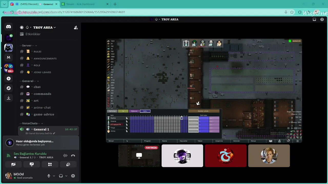
Task: Open headphone output options arrow
Action: click(x=66, y=176)
